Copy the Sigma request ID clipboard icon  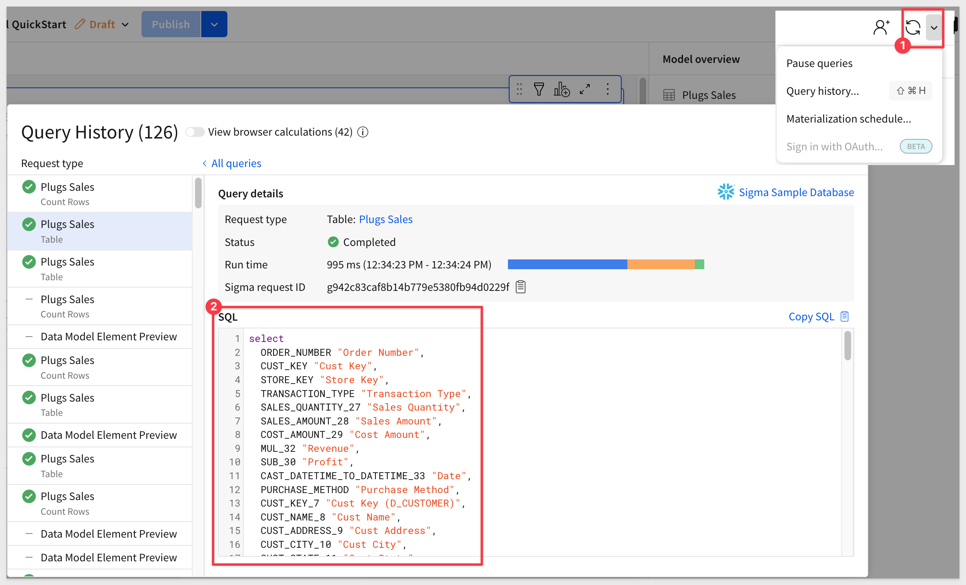coord(521,287)
